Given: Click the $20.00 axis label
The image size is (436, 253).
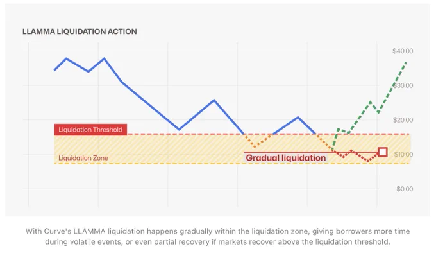Looking at the screenshot, I should pos(403,120).
